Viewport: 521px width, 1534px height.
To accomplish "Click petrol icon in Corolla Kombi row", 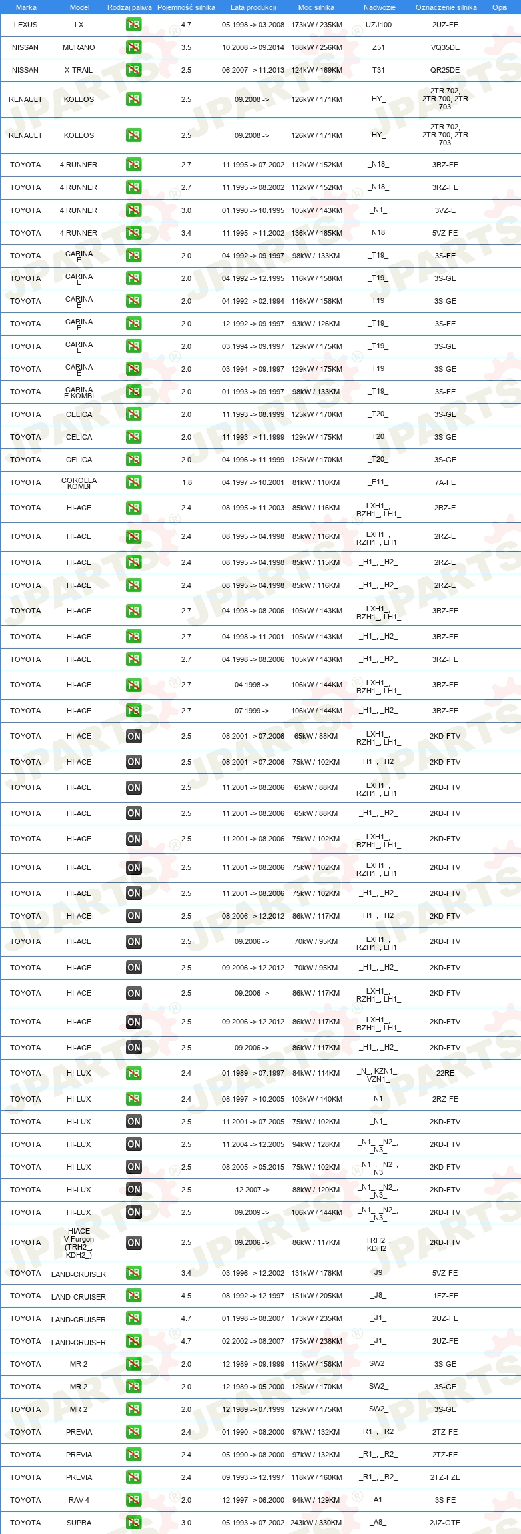I will [134, 482].
